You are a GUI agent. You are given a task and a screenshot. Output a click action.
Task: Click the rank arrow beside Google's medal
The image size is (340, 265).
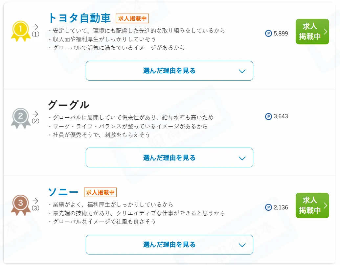tap(35, 114)
